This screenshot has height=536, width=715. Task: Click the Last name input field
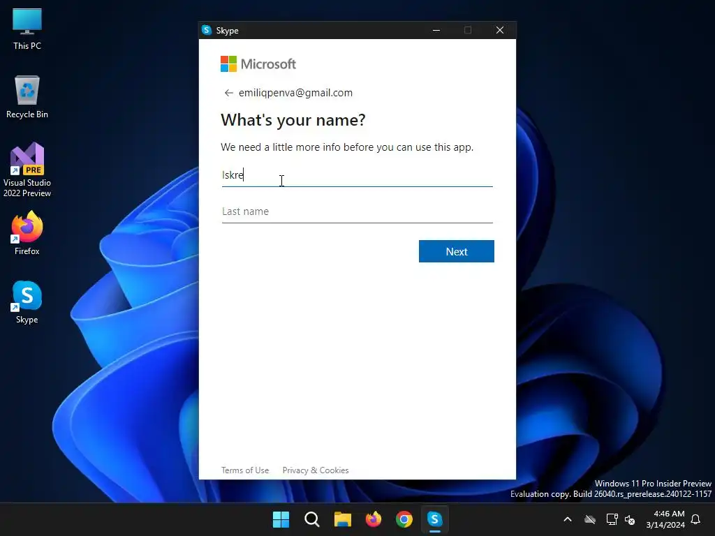(357, 211)
